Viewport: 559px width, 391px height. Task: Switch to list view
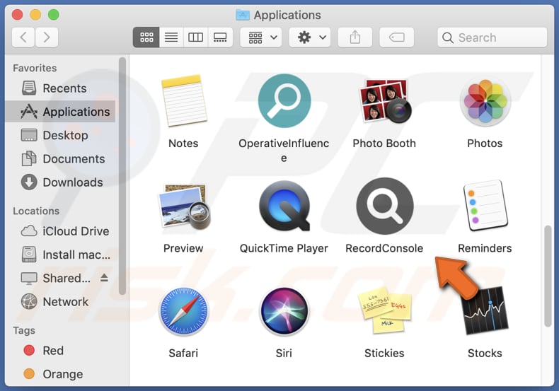coord(171,37)
